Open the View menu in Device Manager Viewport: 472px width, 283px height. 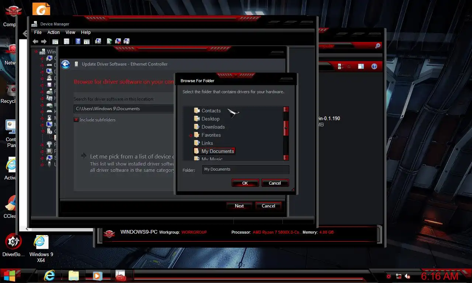coord(70,32)
